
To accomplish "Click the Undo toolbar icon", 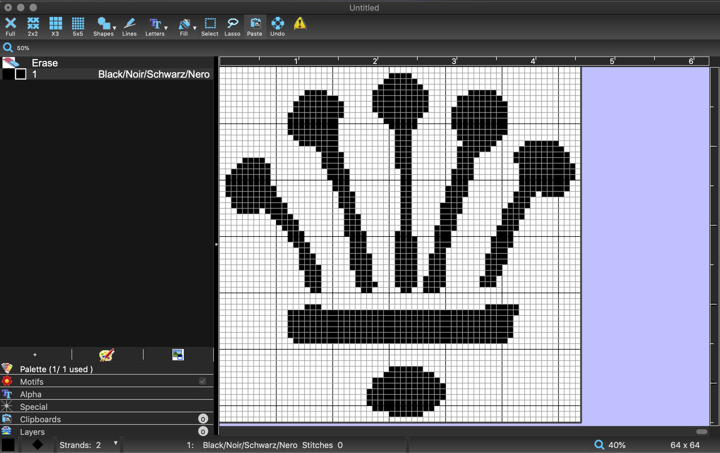I will point(277,27).
